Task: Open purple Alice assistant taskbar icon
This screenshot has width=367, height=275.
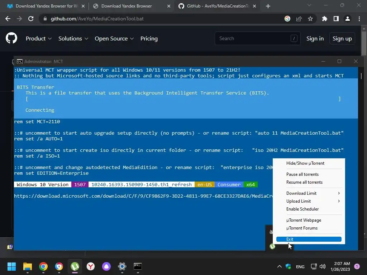Action: click(x=106, y=266)
